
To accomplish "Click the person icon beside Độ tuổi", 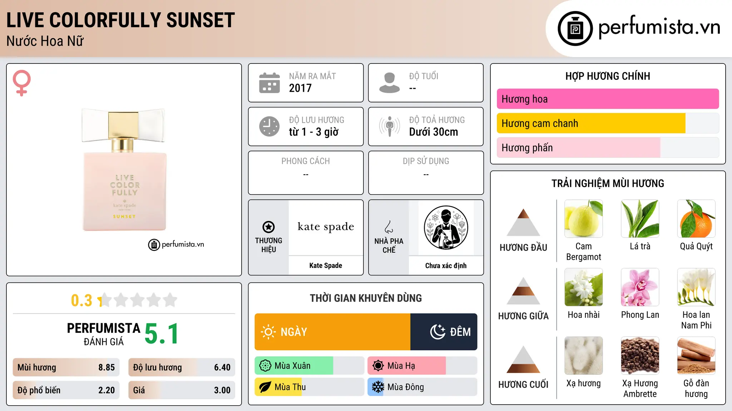I will tap(390, 83).
